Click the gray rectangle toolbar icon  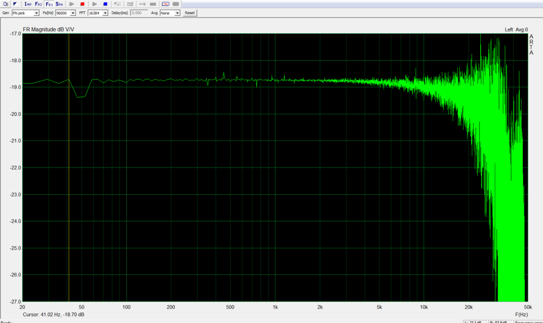tap(153, 4)
